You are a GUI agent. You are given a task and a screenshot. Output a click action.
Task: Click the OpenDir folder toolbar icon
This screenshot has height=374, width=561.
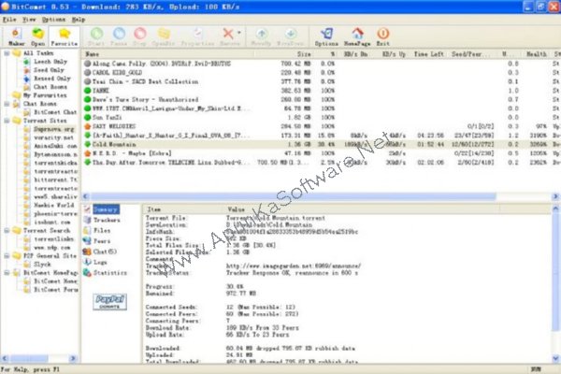pyautogui.click(x=164, y=36)
